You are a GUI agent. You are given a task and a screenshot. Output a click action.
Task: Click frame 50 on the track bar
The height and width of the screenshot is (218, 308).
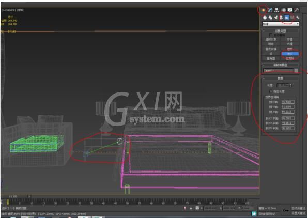point(127,203)
